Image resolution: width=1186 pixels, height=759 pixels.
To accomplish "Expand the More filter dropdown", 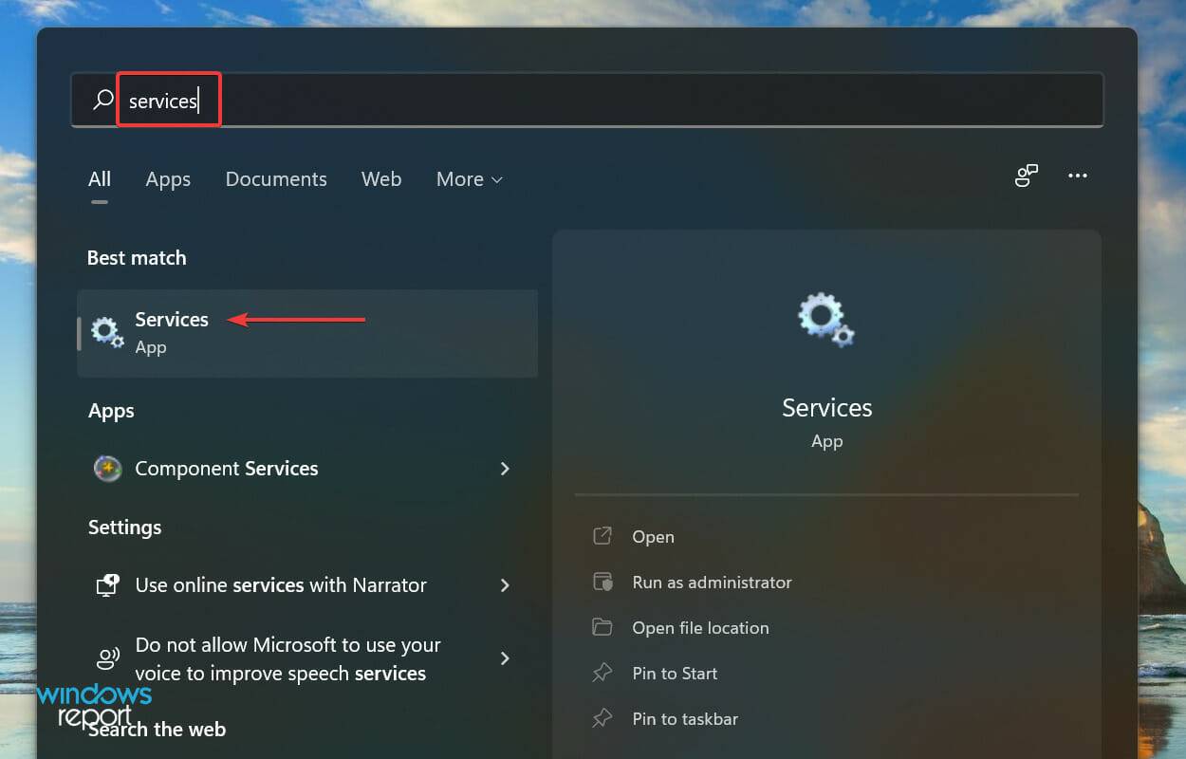I will [470, 179].
